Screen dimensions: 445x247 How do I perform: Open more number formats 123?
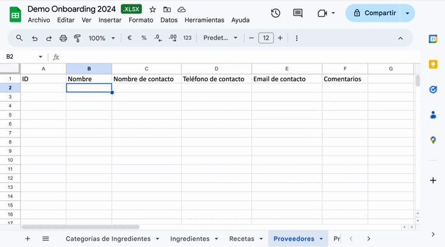click(x=187, y=38)
